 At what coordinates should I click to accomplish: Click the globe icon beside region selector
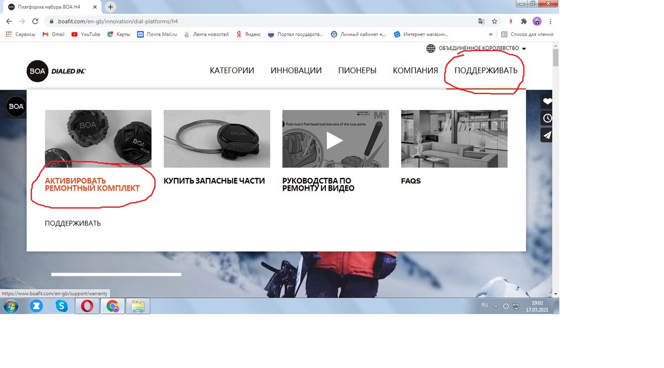click(x=430, y=49)
